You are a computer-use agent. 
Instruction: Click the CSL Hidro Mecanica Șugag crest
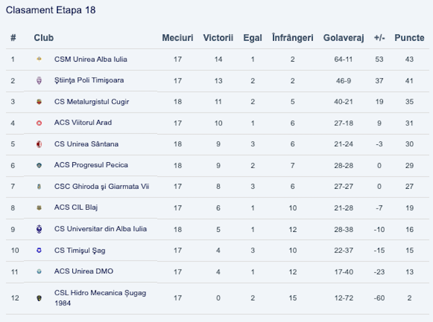40,298
